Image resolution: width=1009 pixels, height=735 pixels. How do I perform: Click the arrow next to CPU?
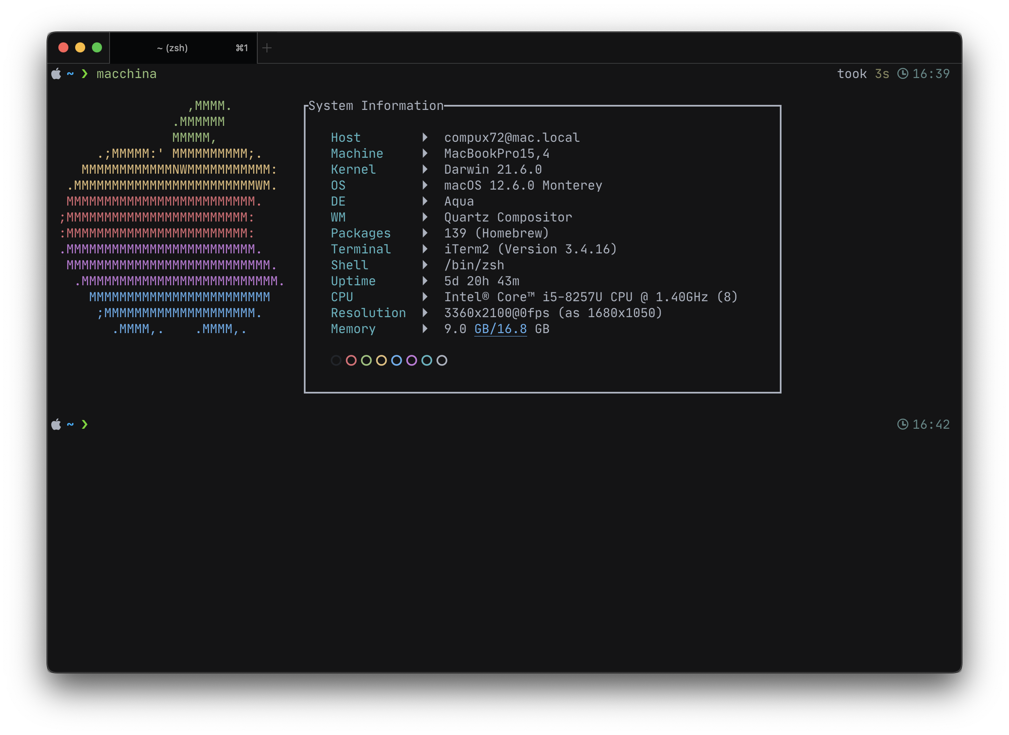pos(425,297)
